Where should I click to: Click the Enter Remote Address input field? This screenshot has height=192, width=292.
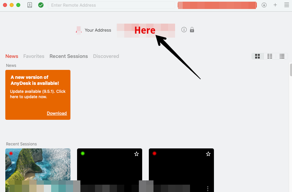[x=112, y=5]
